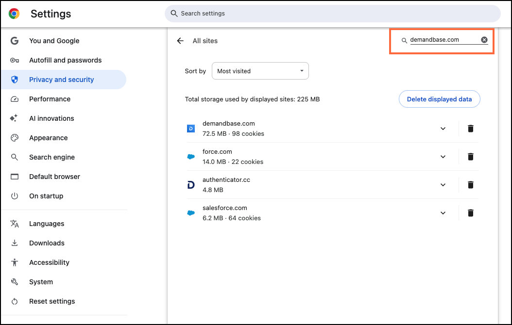Open Autofill and passwords settings
Viewport: 512px width, 325px height.
tap(64, 60)
